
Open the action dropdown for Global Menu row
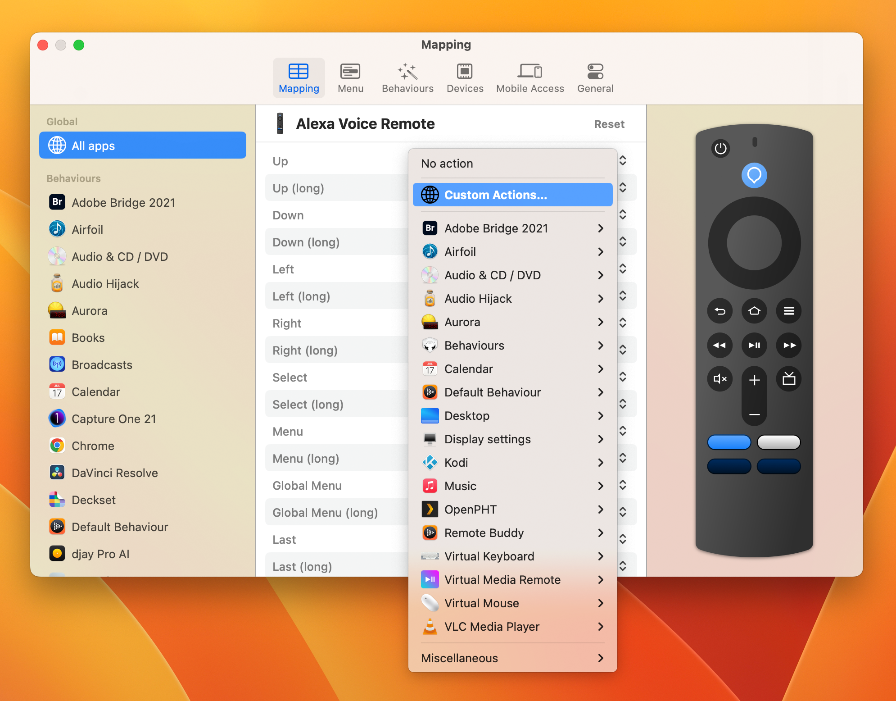[623, 485]
